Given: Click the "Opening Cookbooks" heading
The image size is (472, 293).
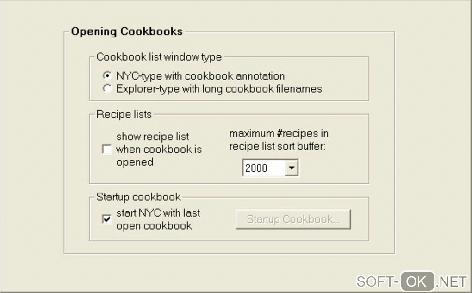Looking at the screenshot, I should tap(127, 31).
